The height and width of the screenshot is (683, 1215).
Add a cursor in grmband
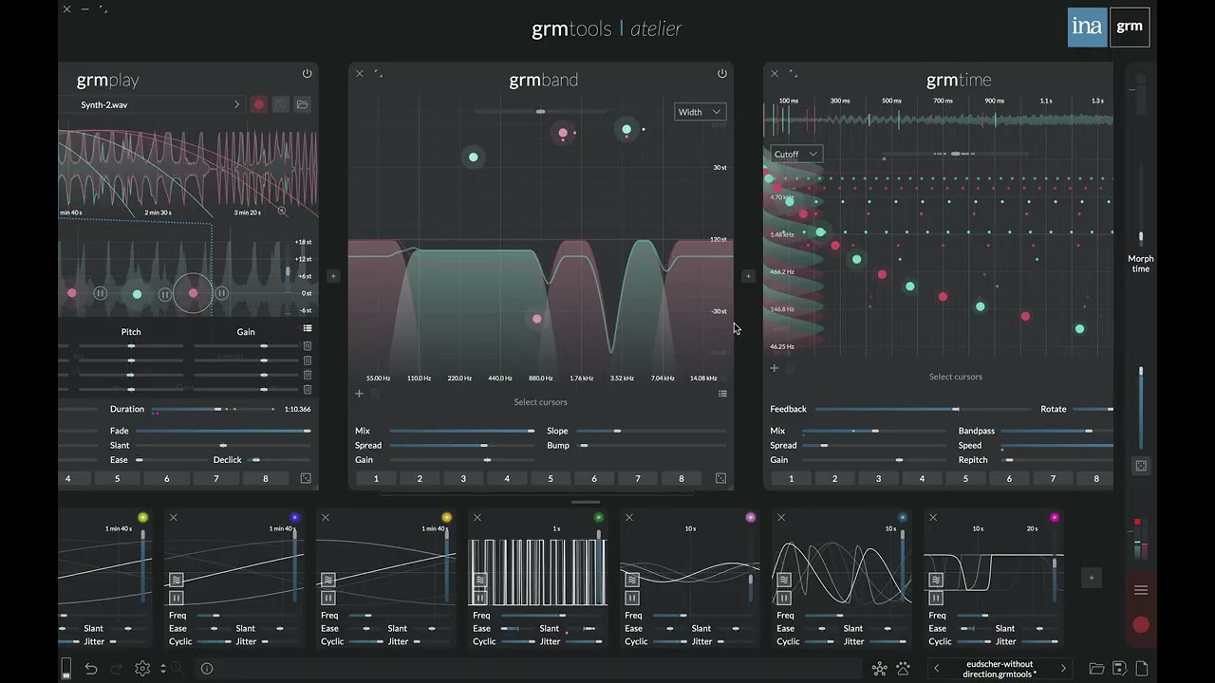coord(359,394)
